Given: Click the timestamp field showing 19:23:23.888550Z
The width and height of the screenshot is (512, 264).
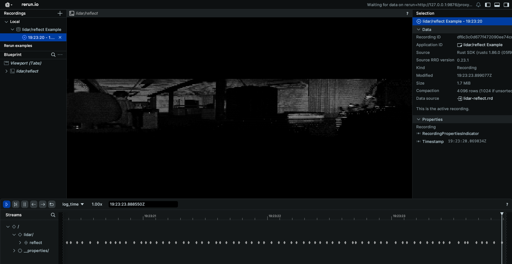Looking at the screenshot, I should pos(143,204).
